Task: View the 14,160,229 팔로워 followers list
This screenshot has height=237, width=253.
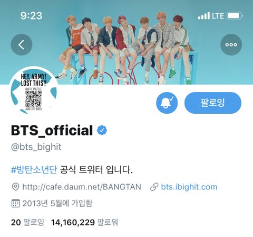Action: (x=84, y=222)
